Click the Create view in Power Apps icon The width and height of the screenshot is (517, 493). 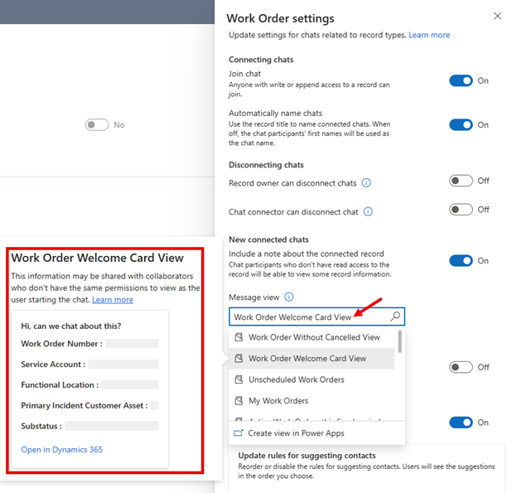coord(239,433)
